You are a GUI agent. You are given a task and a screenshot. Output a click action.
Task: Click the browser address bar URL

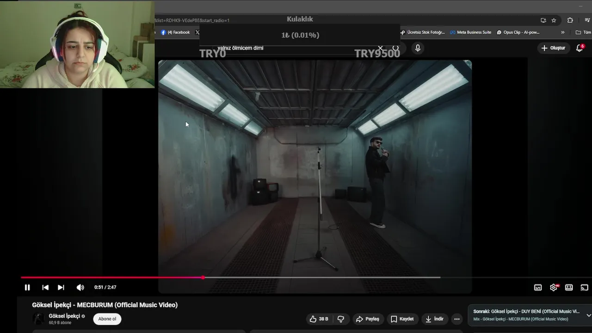click(192, 20)
